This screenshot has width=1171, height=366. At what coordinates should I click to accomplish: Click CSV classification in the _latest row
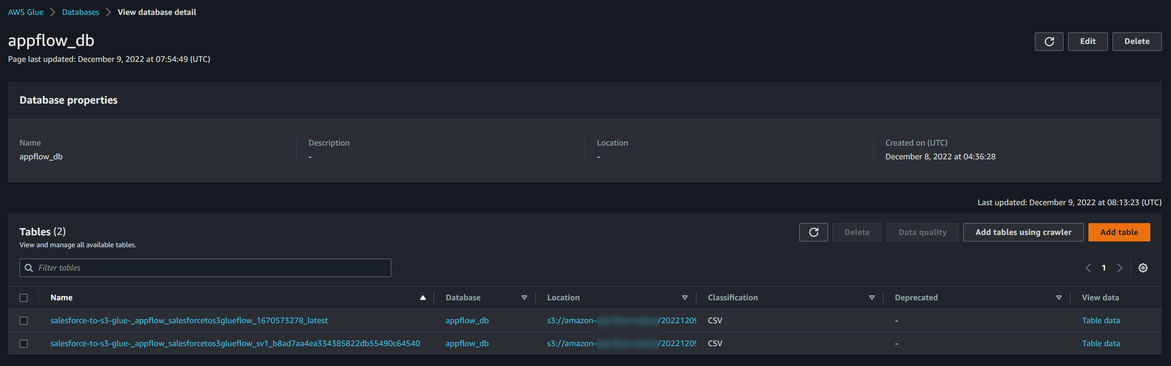[x=715, y=321]
